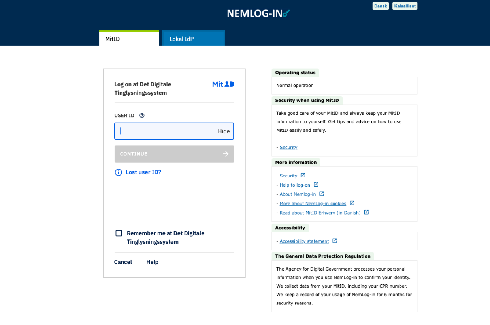Click external link icon beside About Nemlog-in
This screenshot has height=325, width=490.
click(322, 194)
